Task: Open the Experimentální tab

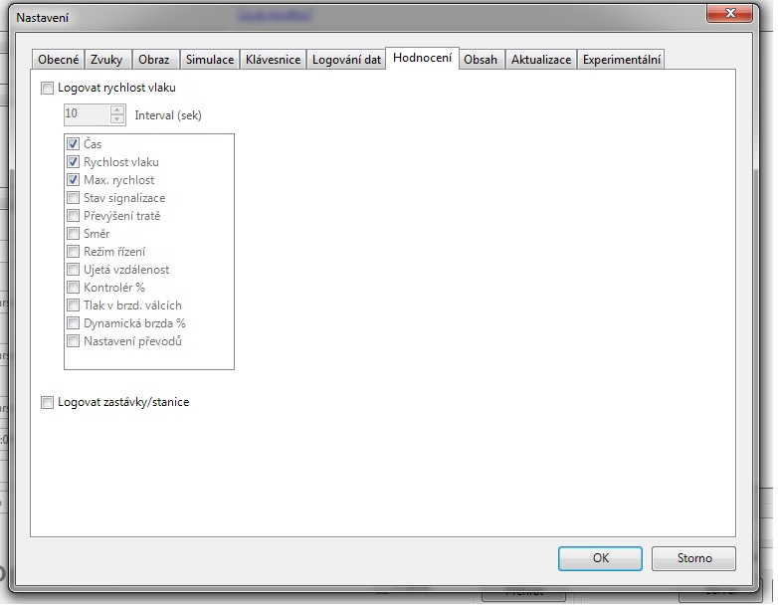Action: tap(621, 60)
